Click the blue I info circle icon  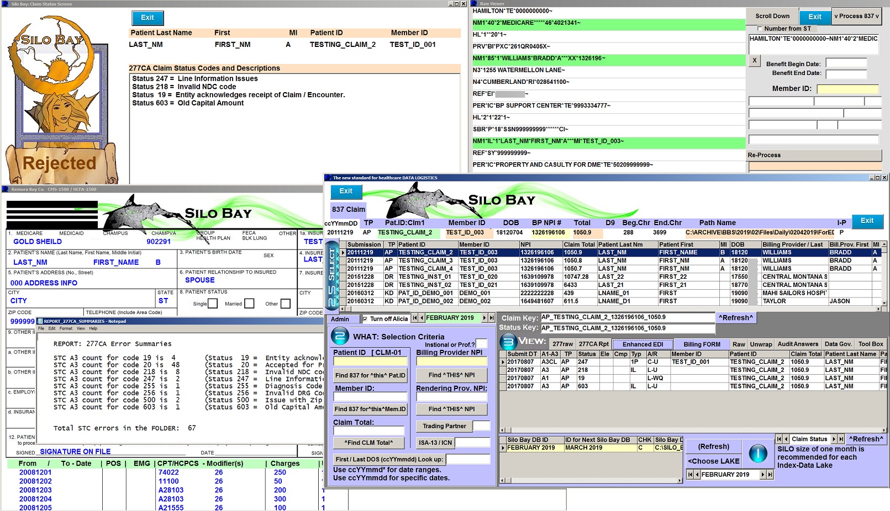(758, 454)
